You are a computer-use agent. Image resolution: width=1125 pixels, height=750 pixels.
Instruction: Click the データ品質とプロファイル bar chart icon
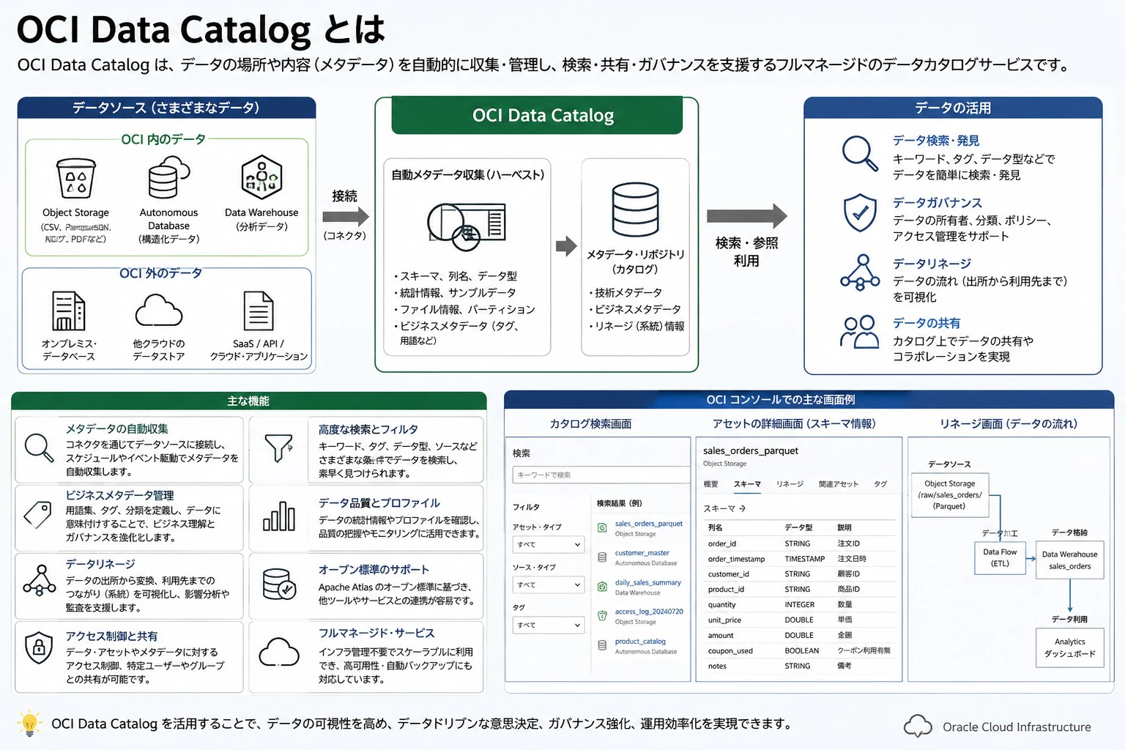click(x=279, y=516)
